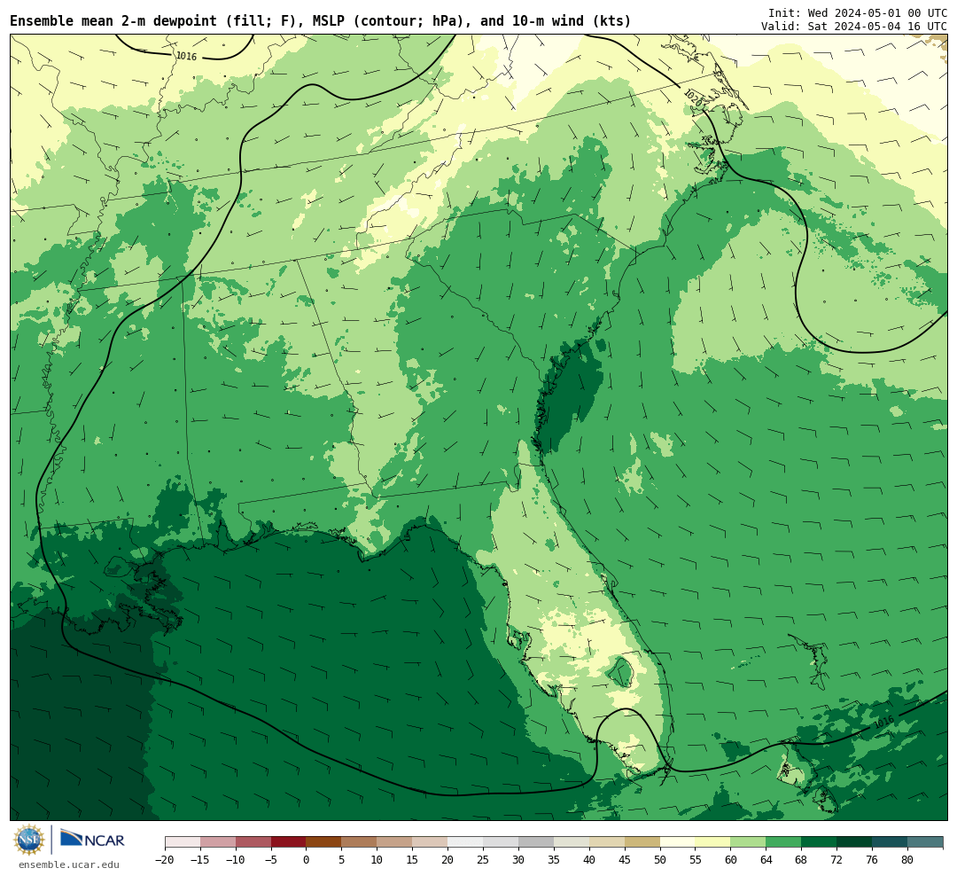Click the -20 colorbar tick label

[x=165, y=860]
